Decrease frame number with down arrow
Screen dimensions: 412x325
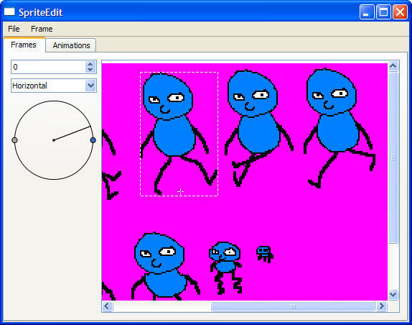tap(90, 70)
